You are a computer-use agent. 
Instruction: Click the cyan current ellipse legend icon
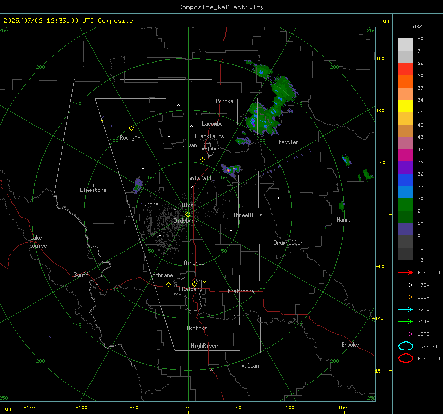[x=406, y=346]
